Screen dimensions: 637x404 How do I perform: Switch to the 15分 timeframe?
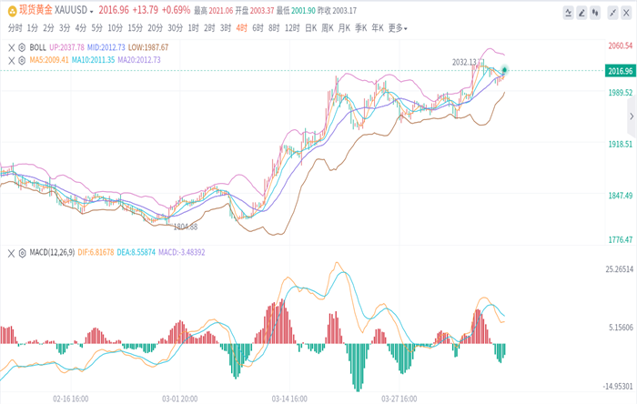135,28
